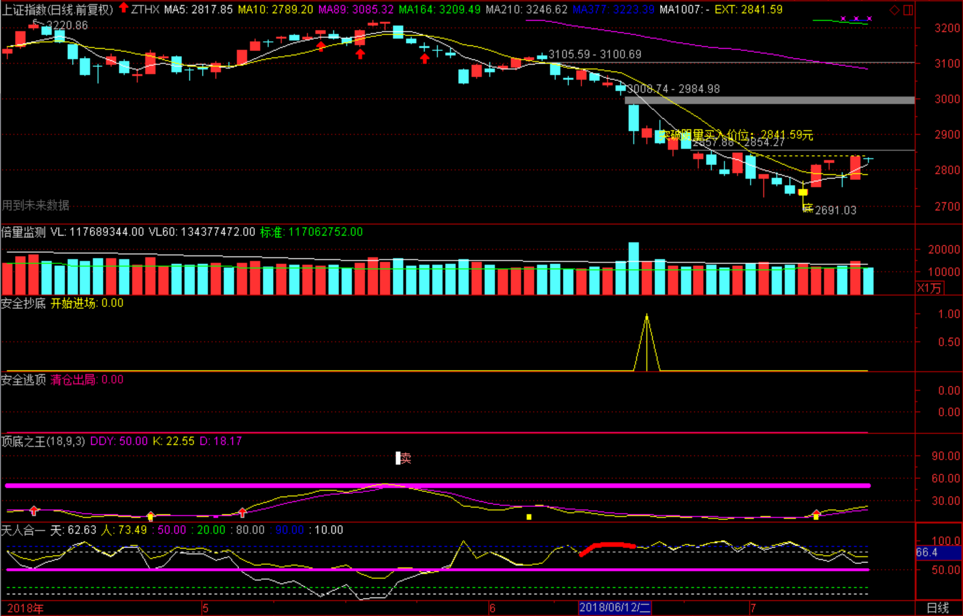Click the 突破阴里买入价位 2841.59元 annotation
Screen dimensions: 963x616
click(x=736, y=135)
